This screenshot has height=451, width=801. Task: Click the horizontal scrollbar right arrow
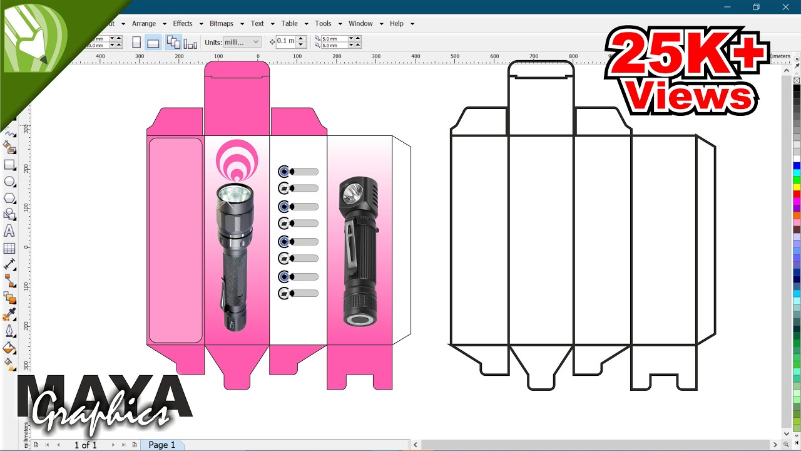[x=775, y=445]
